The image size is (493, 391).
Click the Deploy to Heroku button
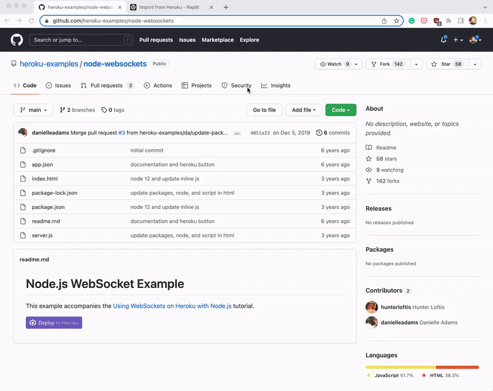pyautogui.click(x=54, y=323)
